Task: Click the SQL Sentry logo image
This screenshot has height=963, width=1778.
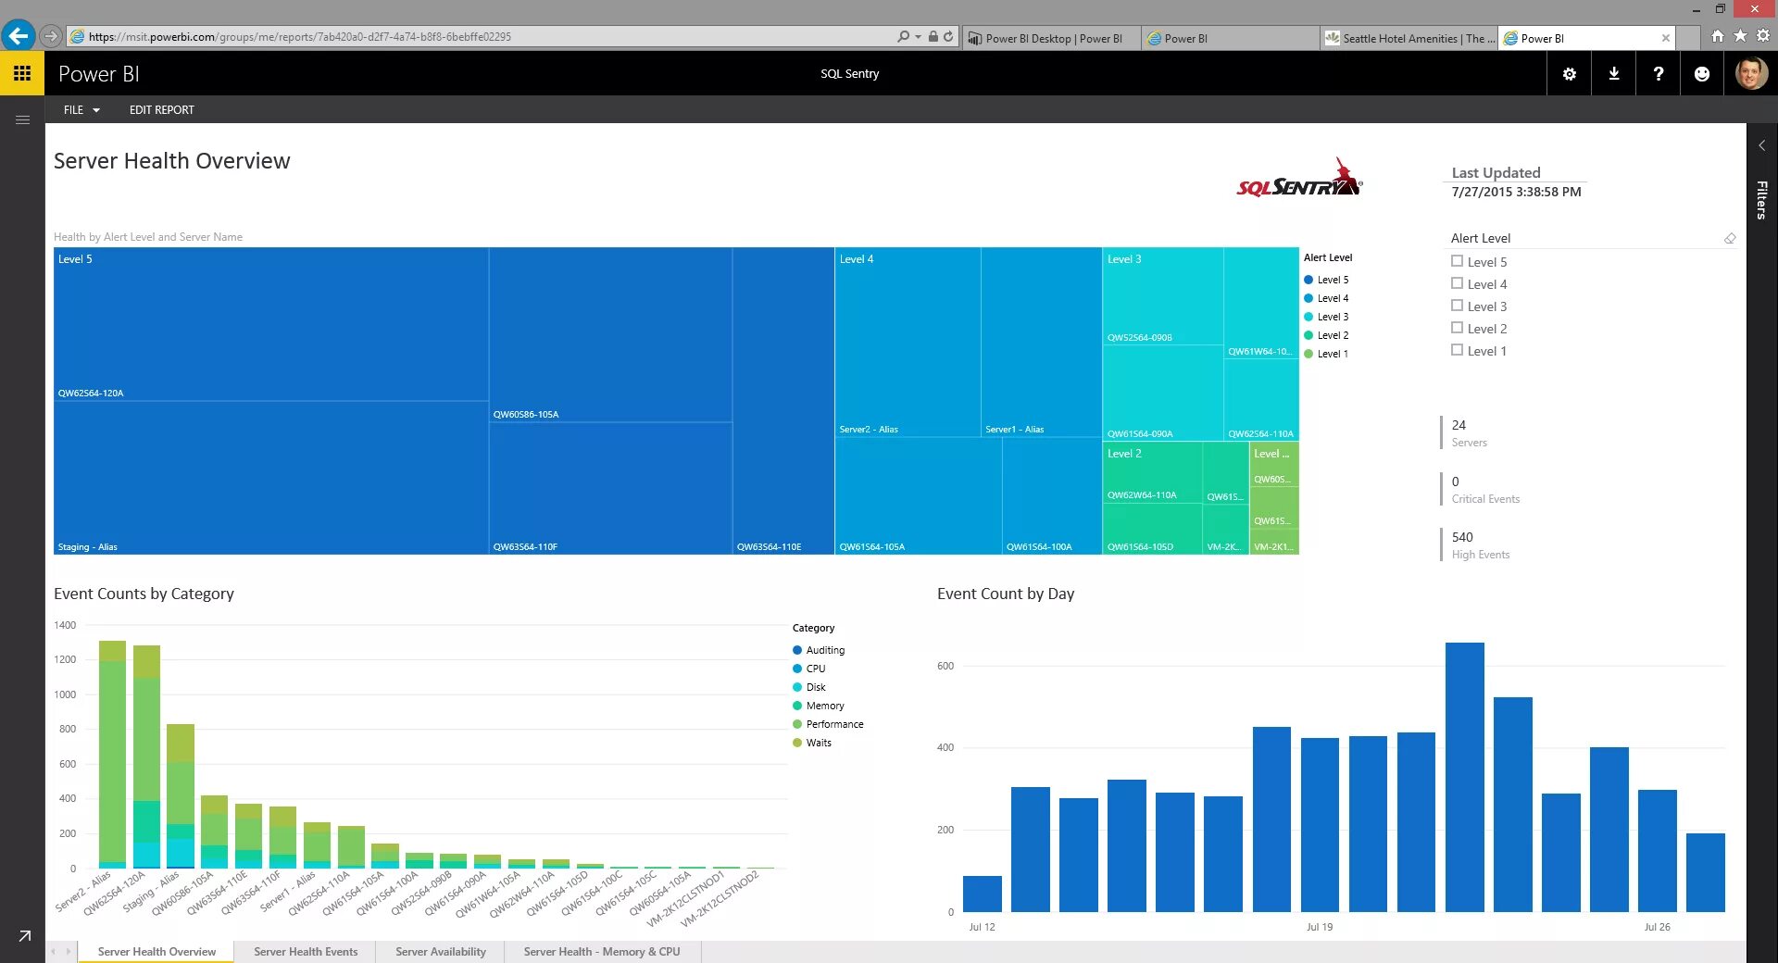Action: pyautogui.click(x=1300, y=177)
